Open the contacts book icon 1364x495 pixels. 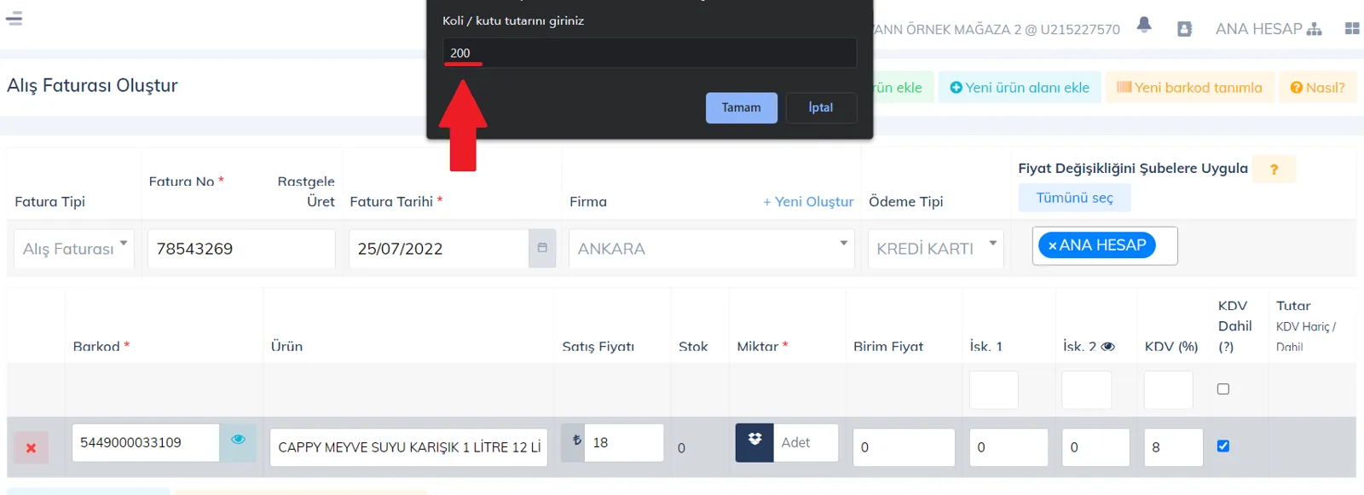pos(1184,29)
